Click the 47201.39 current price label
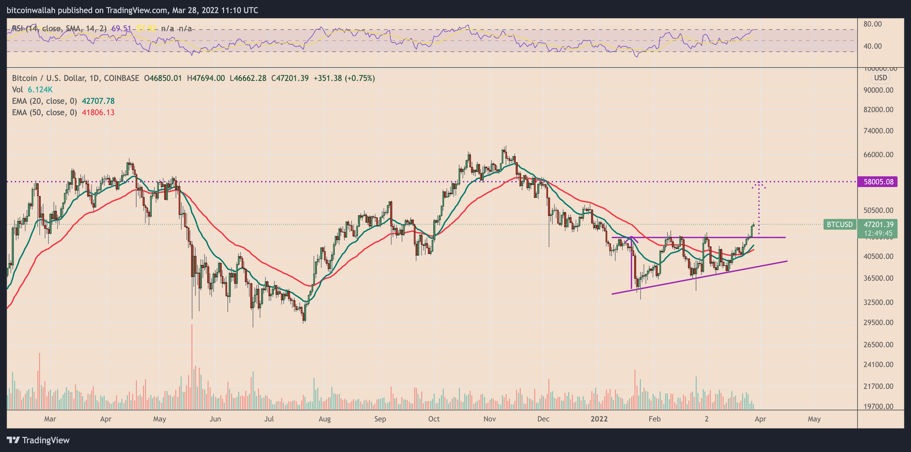This screenshot has width=911, height=452. pos(878,224)
